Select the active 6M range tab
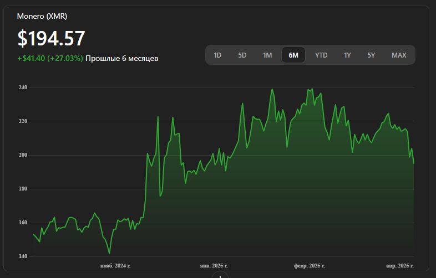Viewport: 436px width, 278px height. pyautogui.click(x=293, y=55)
